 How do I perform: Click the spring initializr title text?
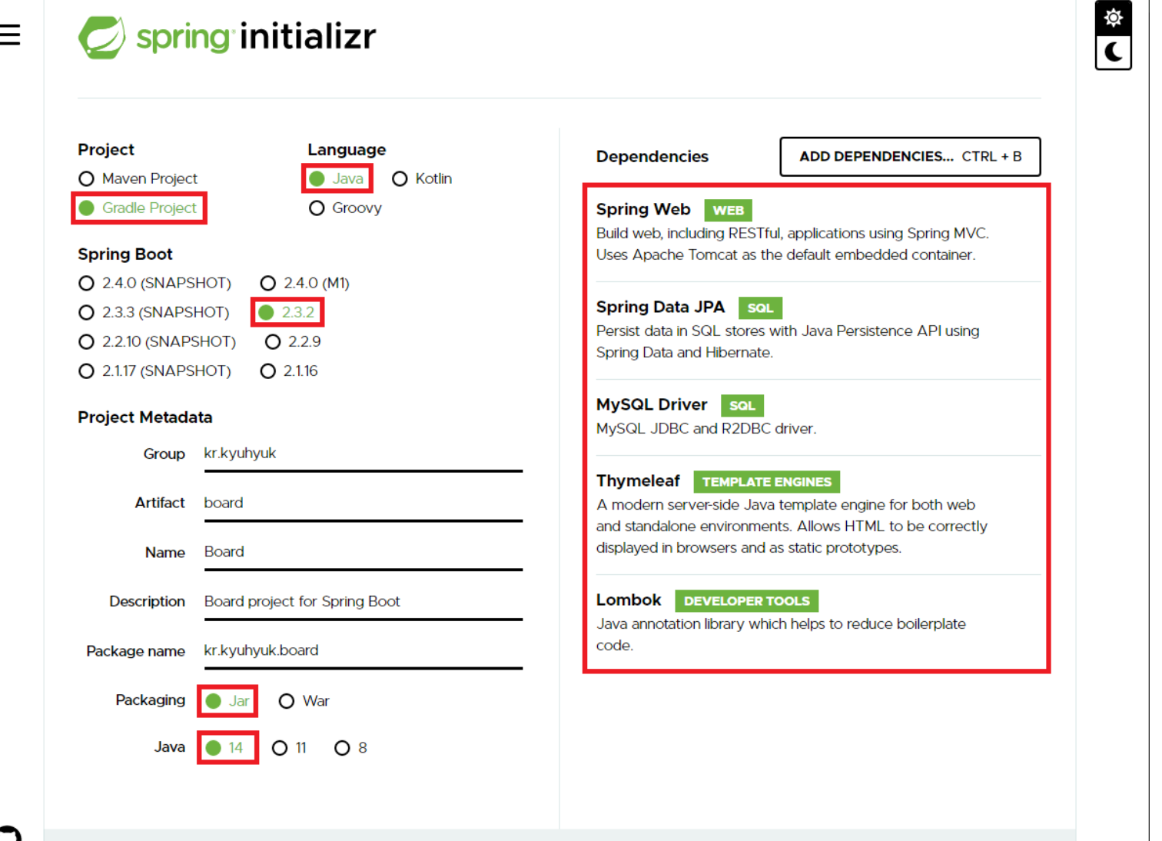click(x=256, y=37)
